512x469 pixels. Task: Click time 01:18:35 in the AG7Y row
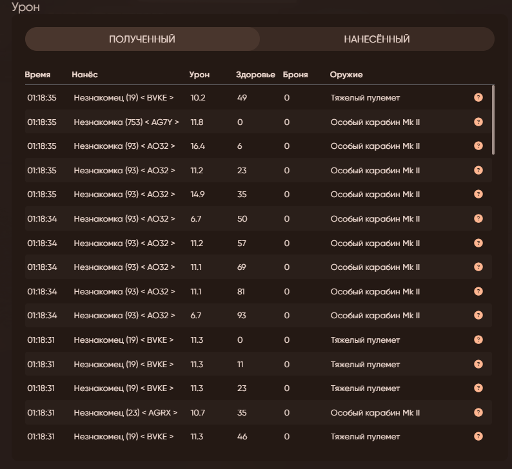(42, 122)
